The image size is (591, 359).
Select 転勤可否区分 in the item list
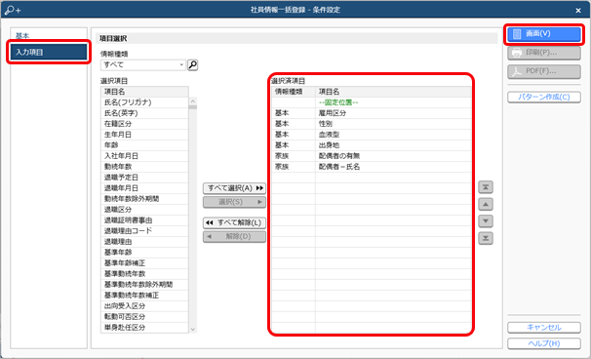[x=144, y=317]
